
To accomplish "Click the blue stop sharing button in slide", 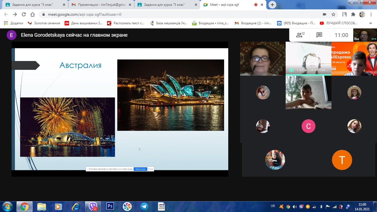I will coord(140,169).
